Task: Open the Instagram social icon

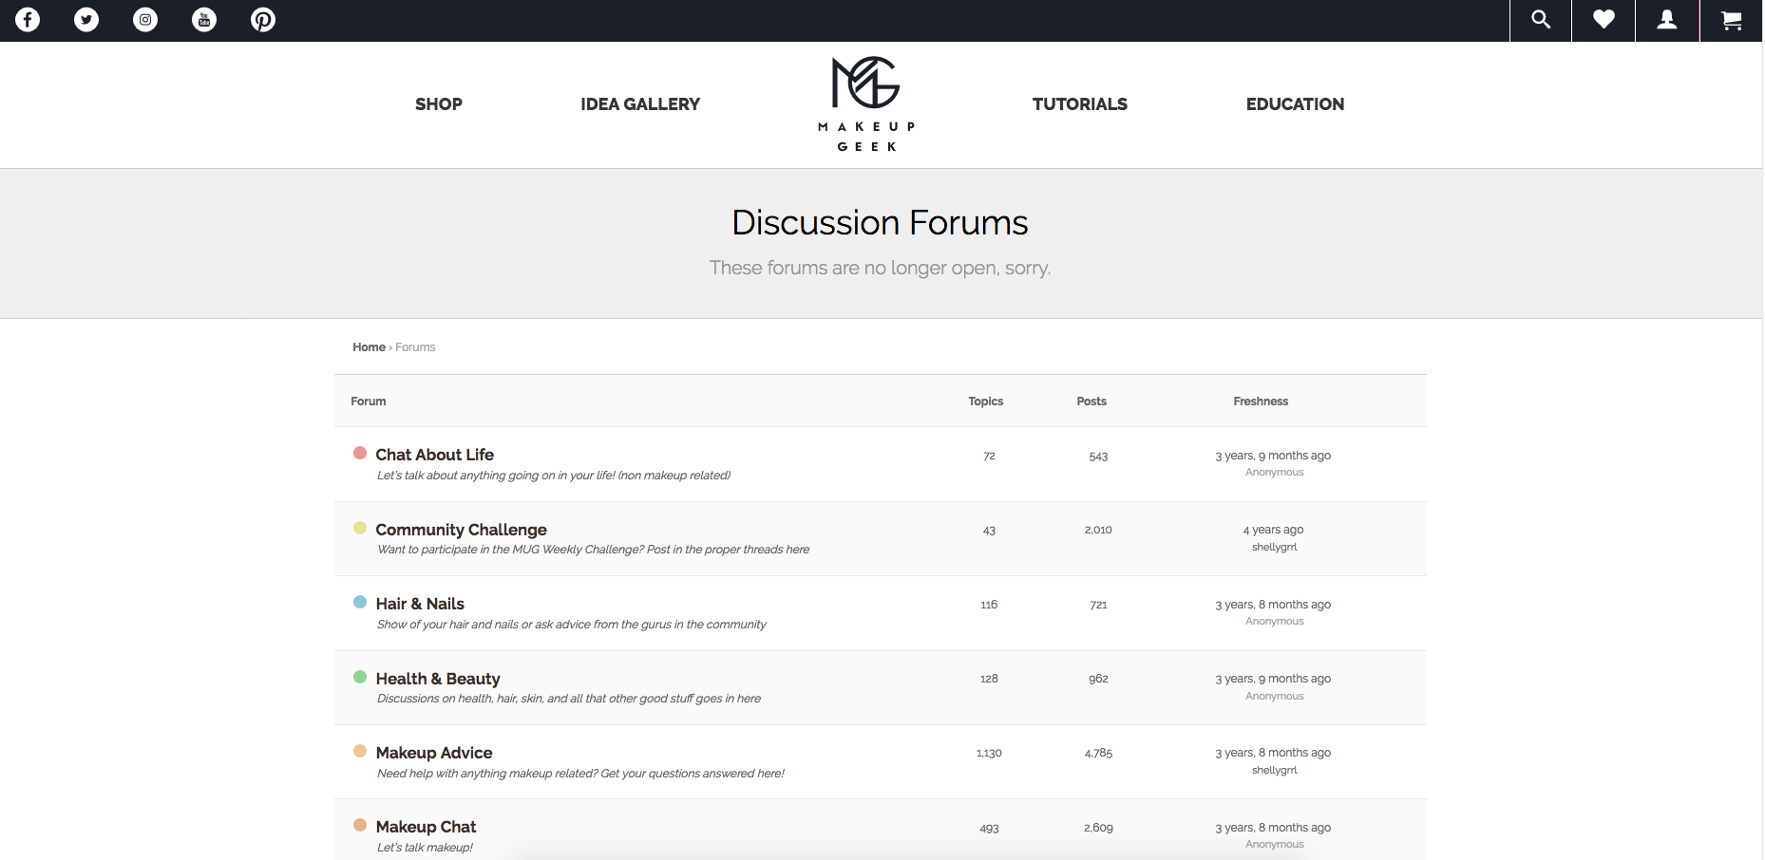Action: click(145, 19)
